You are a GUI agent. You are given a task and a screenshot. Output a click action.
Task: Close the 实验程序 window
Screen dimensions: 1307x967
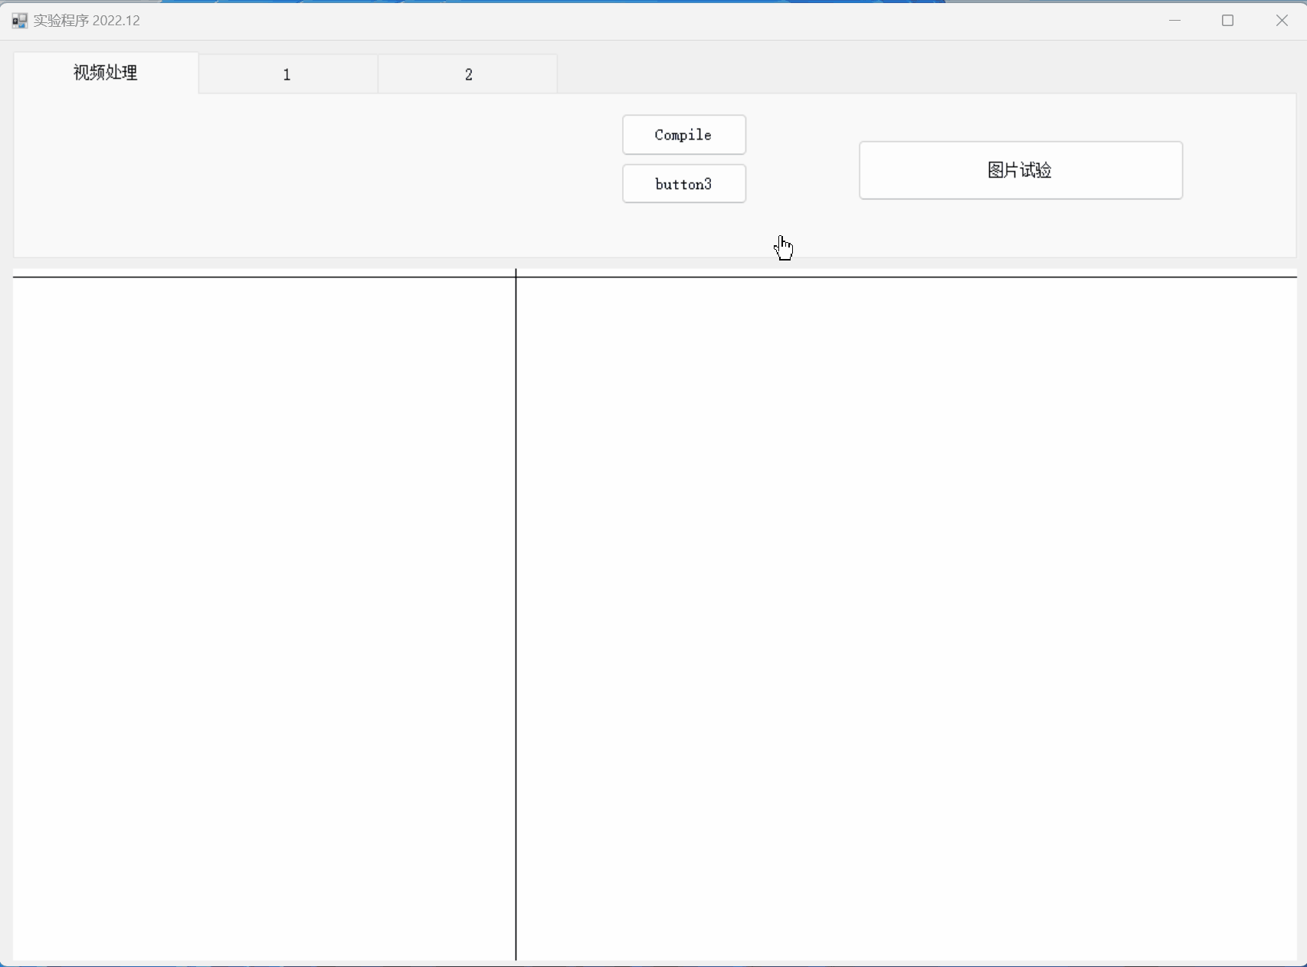pyautogui.click(x=1281, y=21)
